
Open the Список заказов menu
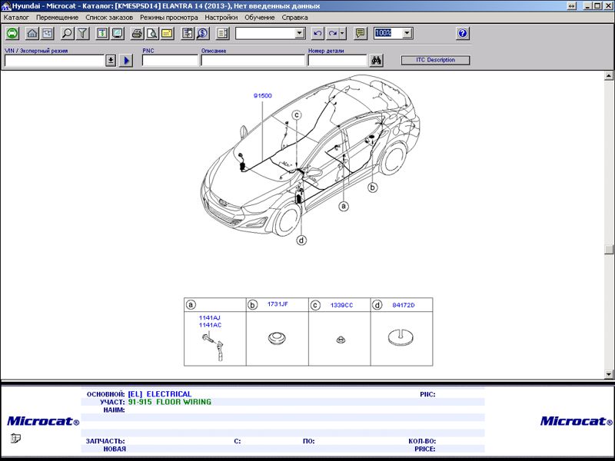(109, 18)
